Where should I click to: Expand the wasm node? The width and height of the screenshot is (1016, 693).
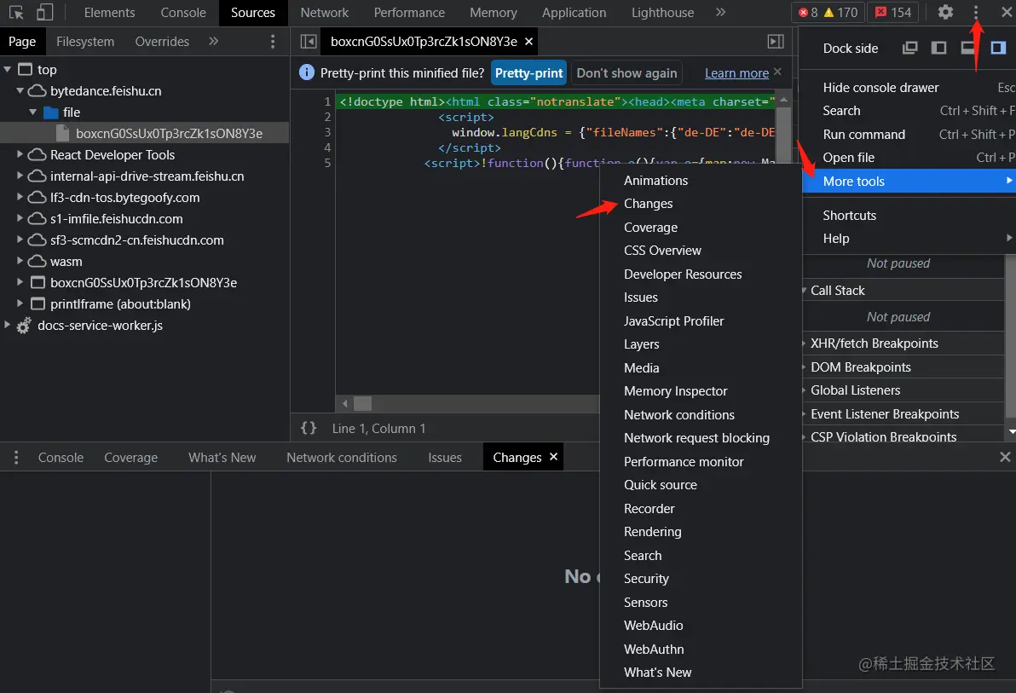(x=20, y=261)
